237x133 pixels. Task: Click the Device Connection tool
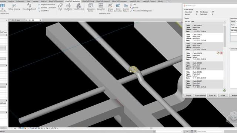[118, 7]
